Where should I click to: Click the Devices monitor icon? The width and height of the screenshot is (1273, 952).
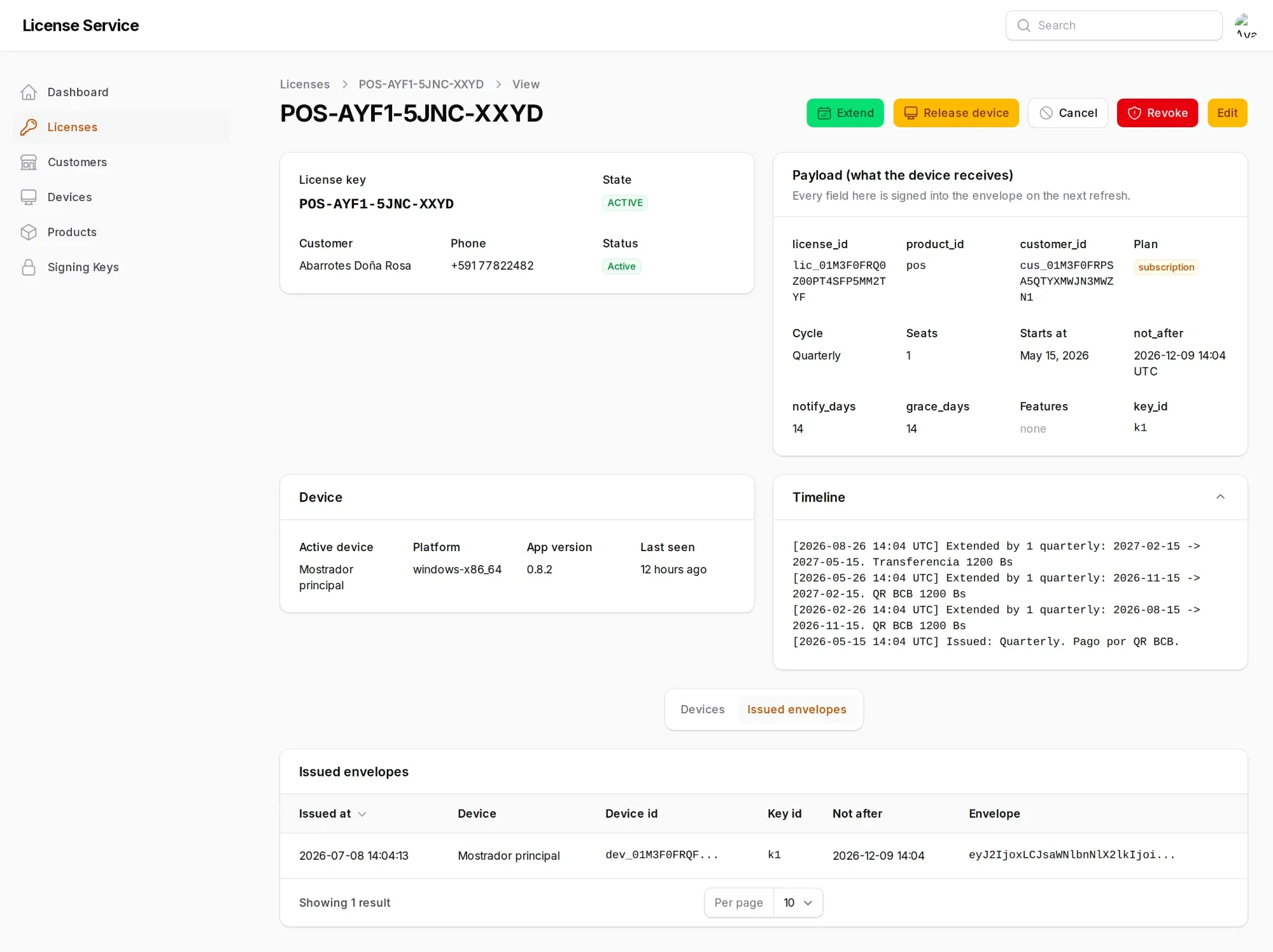coord(29,197)
